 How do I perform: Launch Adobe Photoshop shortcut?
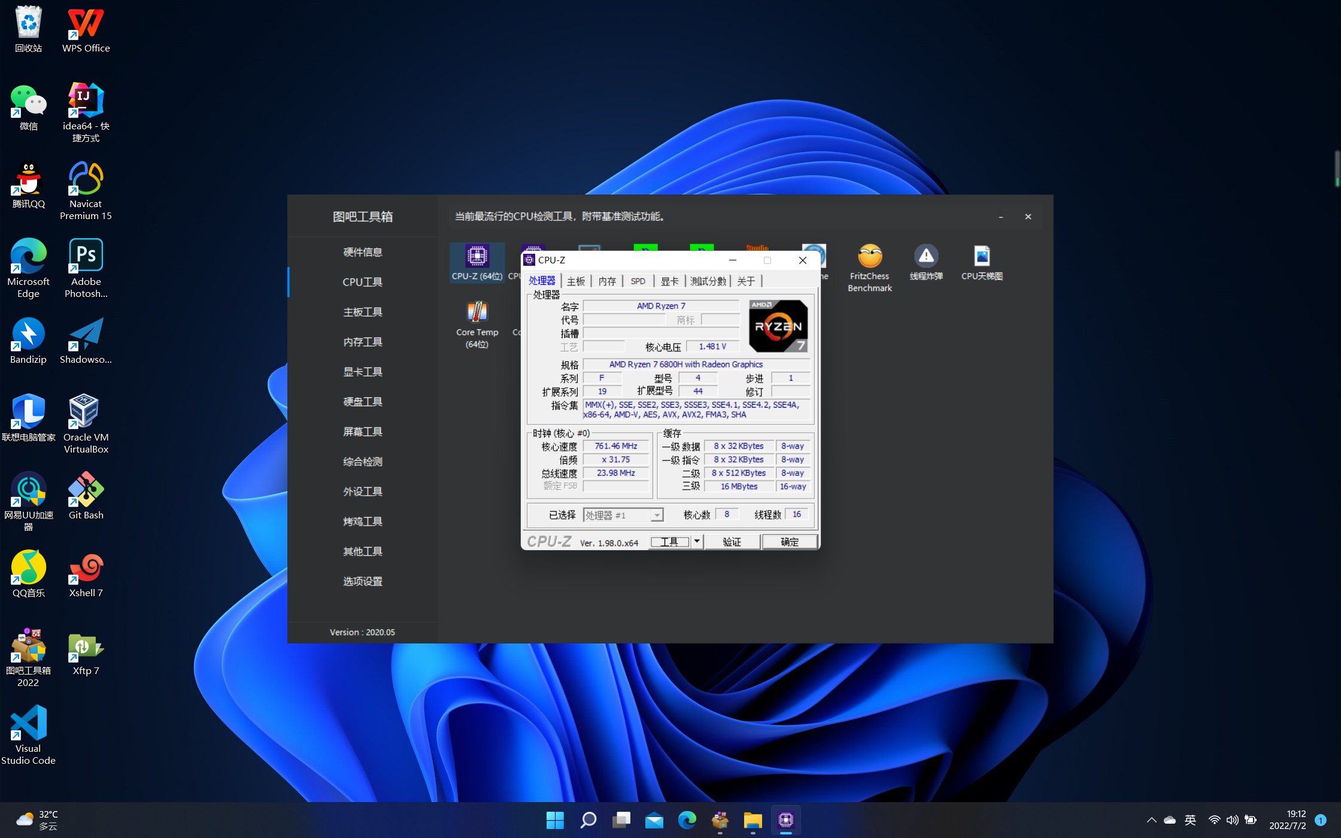(x=86, y=268)
